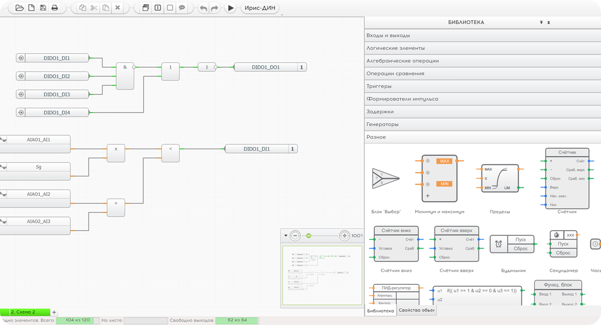
Task: Add a new sheet with plus button
Action: tap(54, 312)
